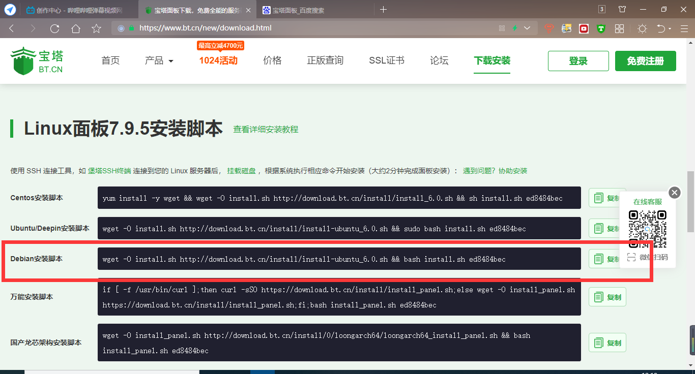Click the page vertical scrollbar thumb
The width and height of the screenshot is (695, 374).
(x=690, y=201)
